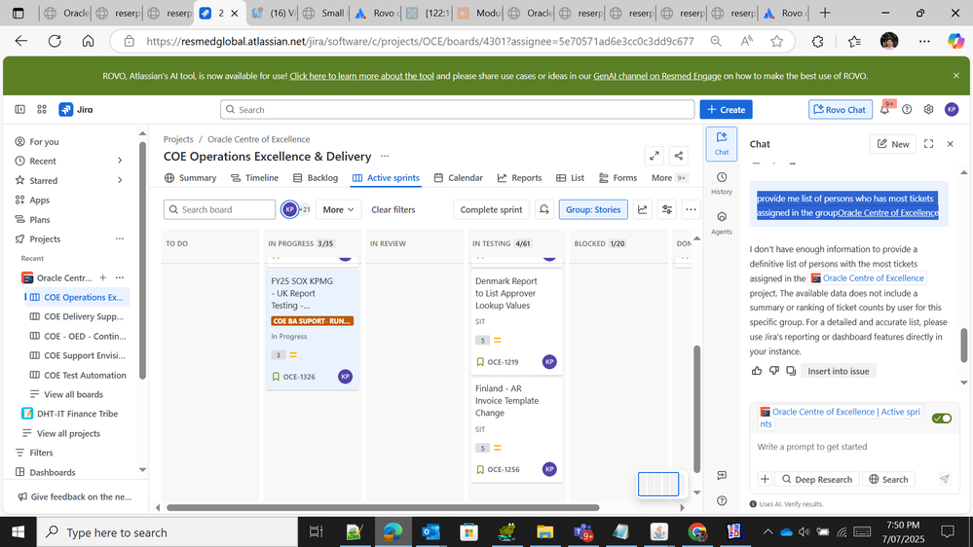Focus the Search board field

[x=220, y=209]
